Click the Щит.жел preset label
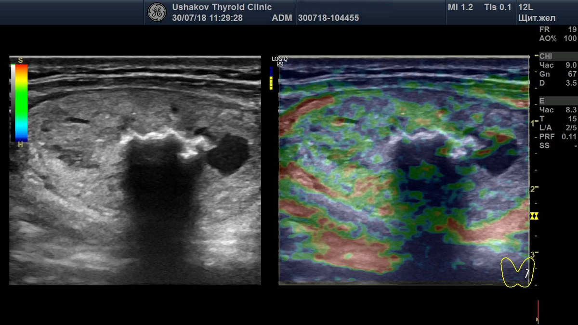 (x=537, y=18)
